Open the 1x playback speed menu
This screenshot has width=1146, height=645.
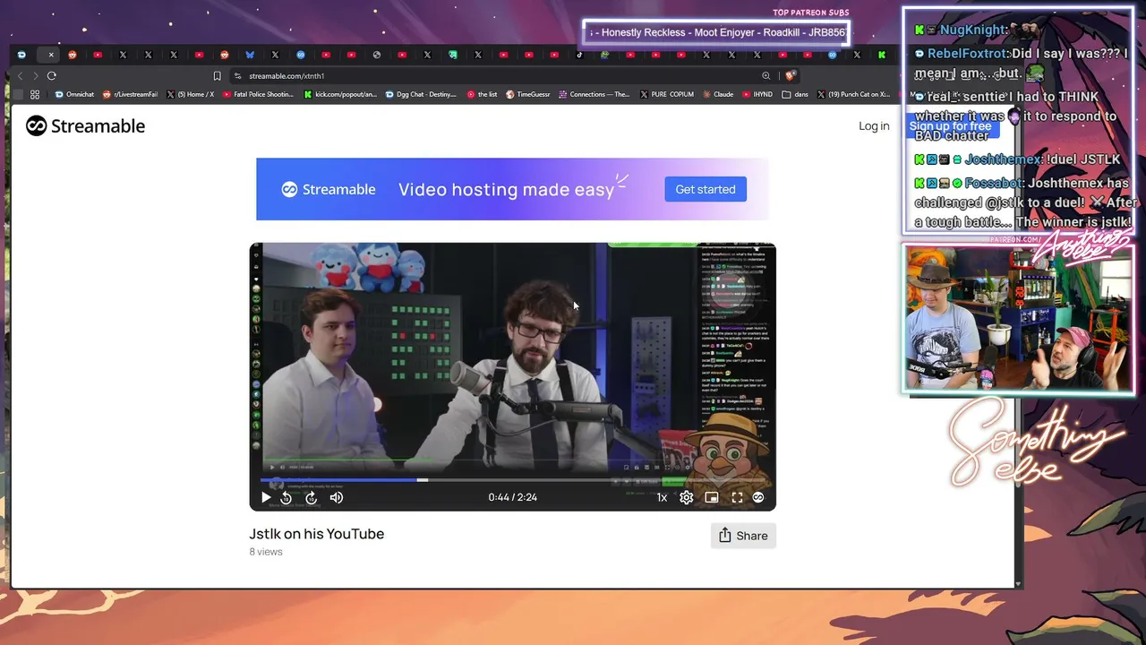(662, 497)
